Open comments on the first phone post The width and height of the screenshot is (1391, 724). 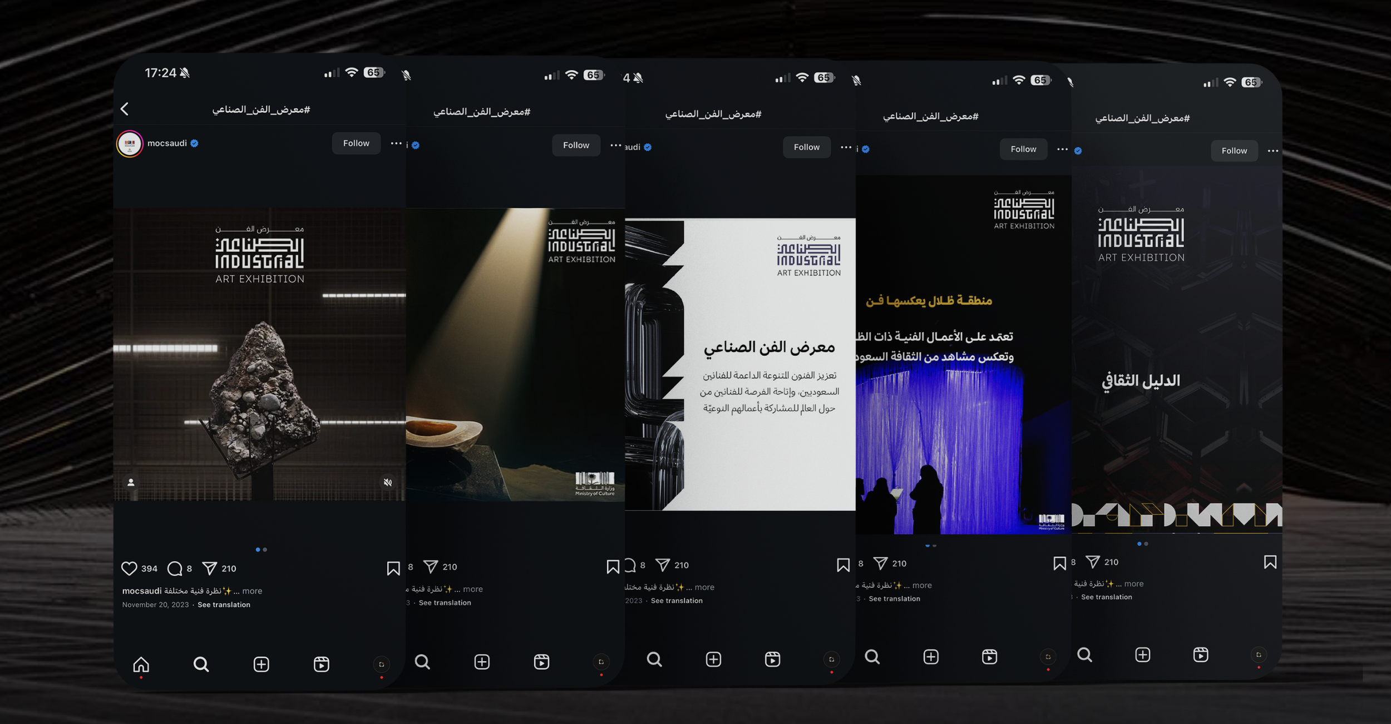point(175,568)
